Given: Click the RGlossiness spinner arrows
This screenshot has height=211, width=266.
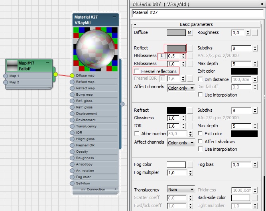Looking at the screenshot, I should point(183,64).
